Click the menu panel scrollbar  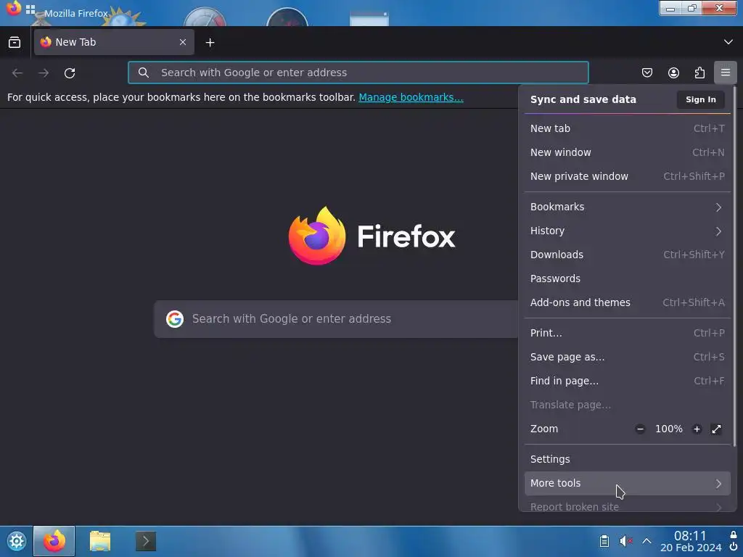coord(734,266)
